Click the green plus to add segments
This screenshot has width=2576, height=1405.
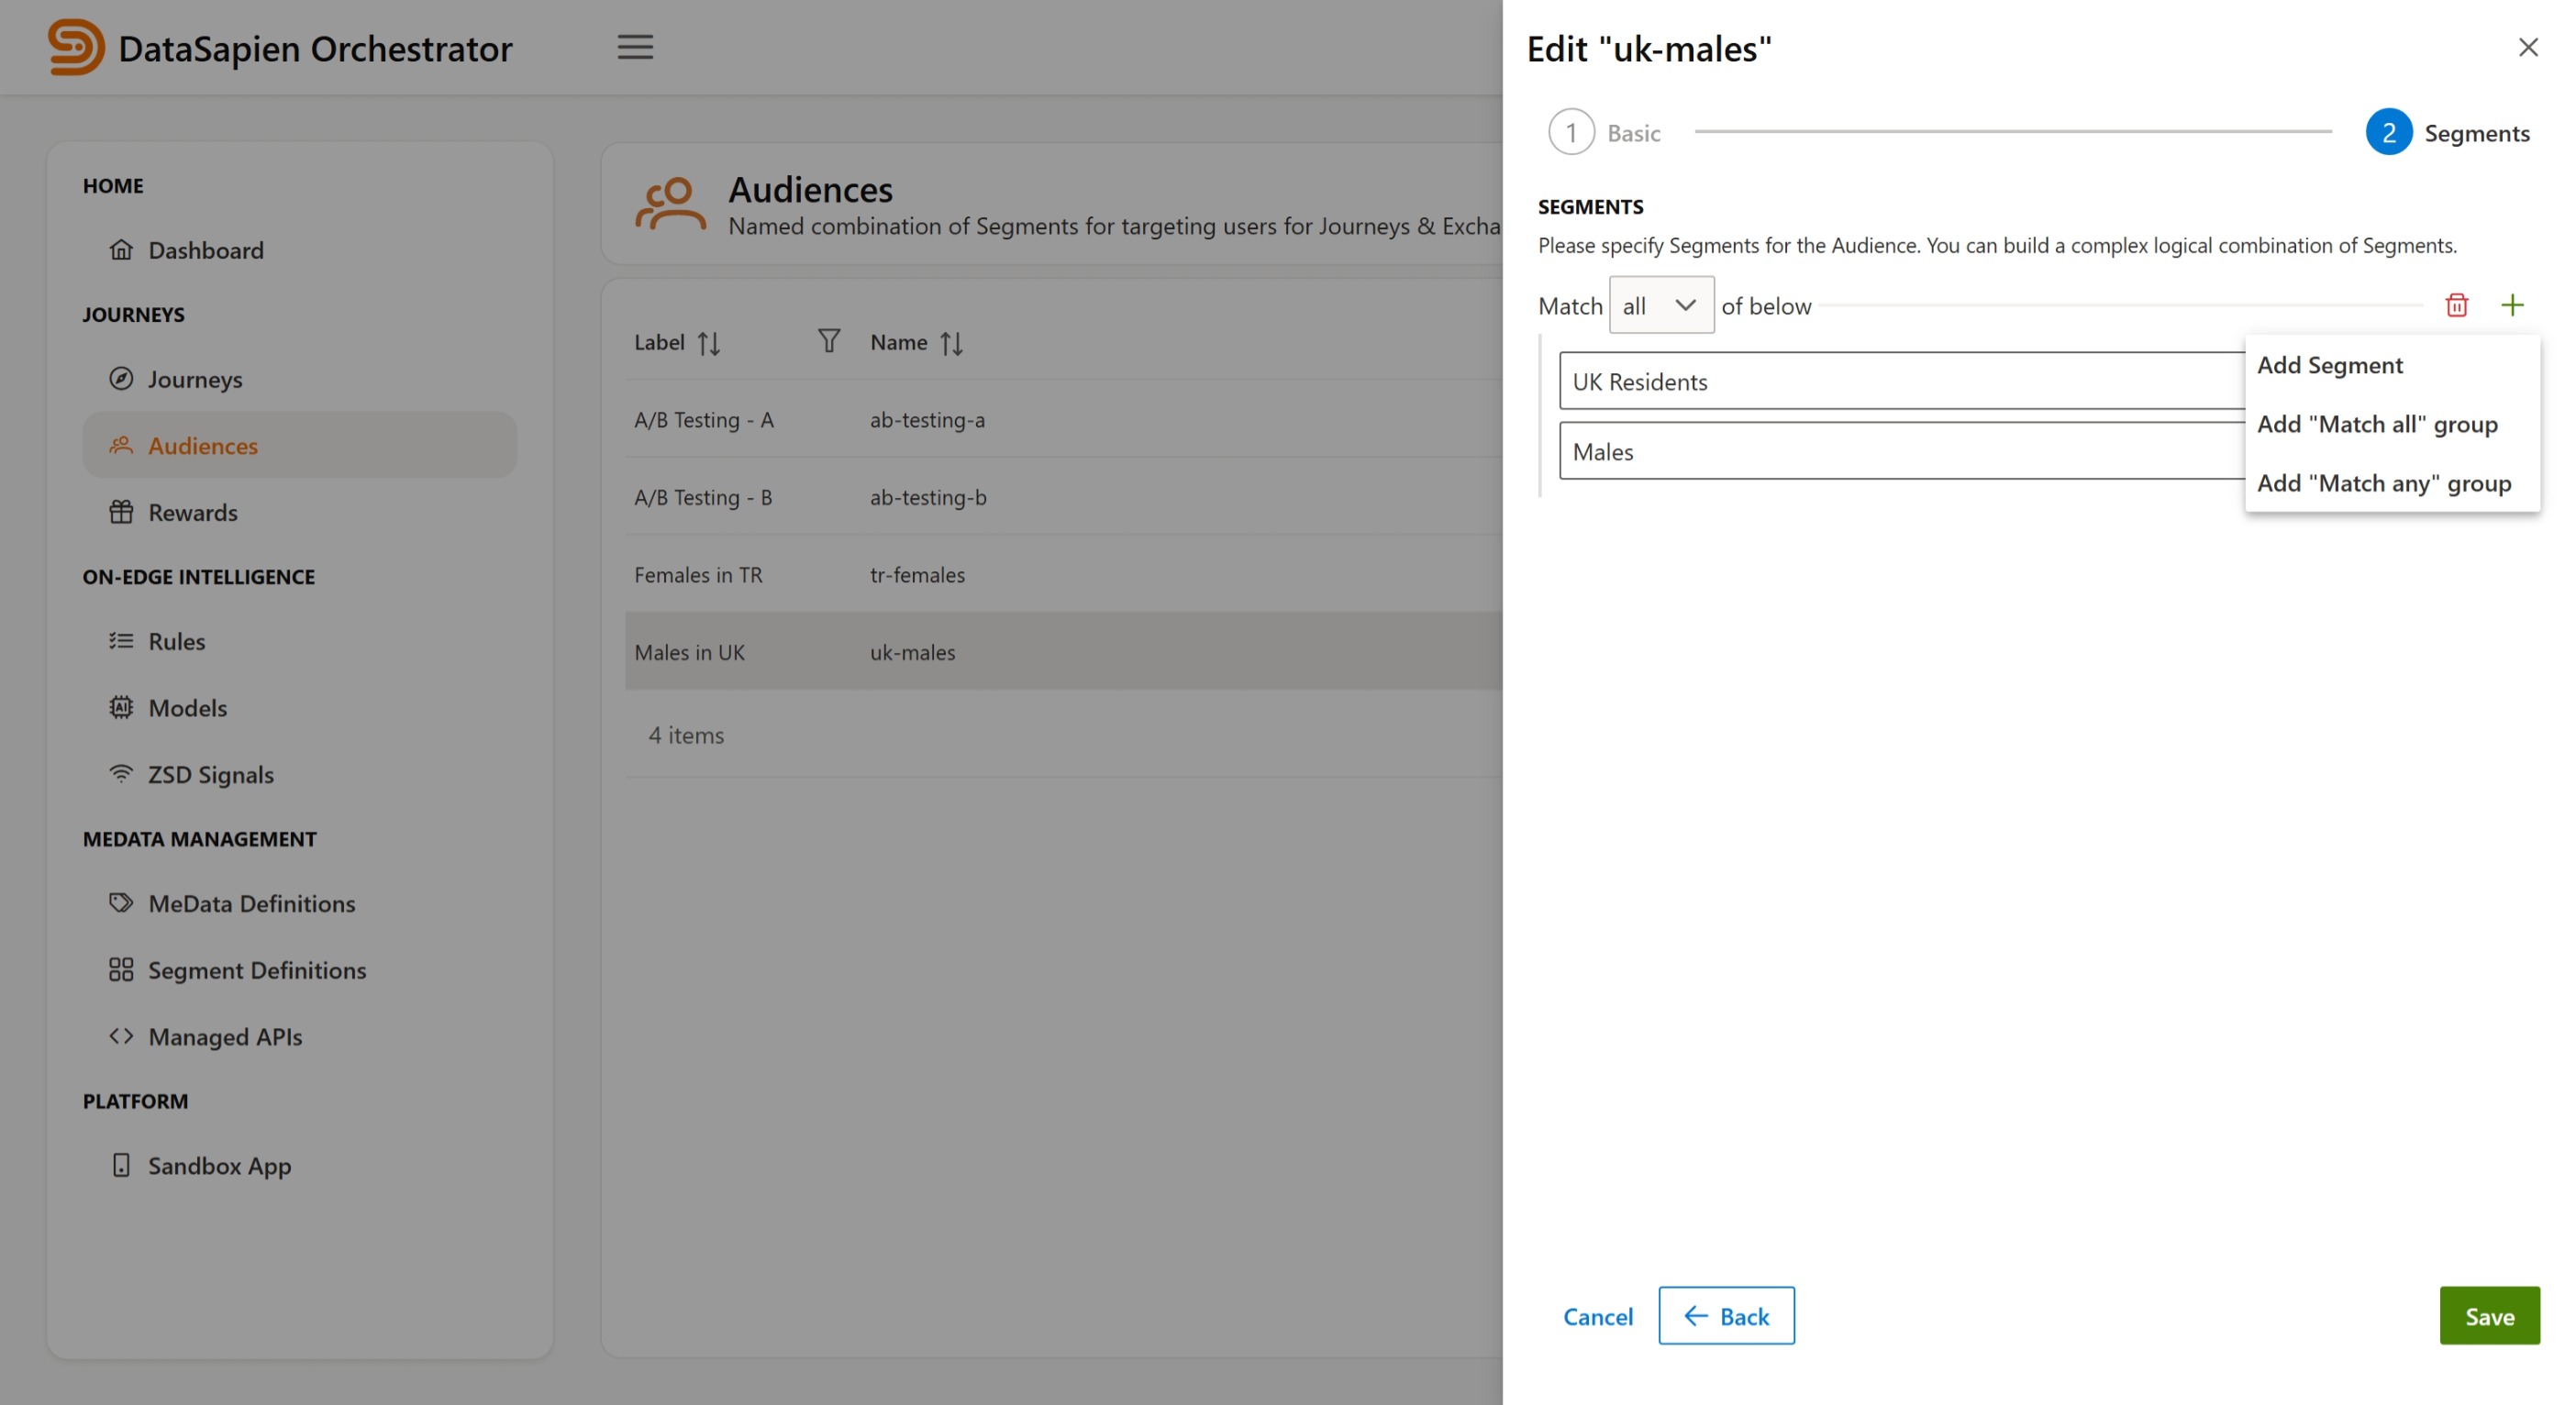point(2514,304)
